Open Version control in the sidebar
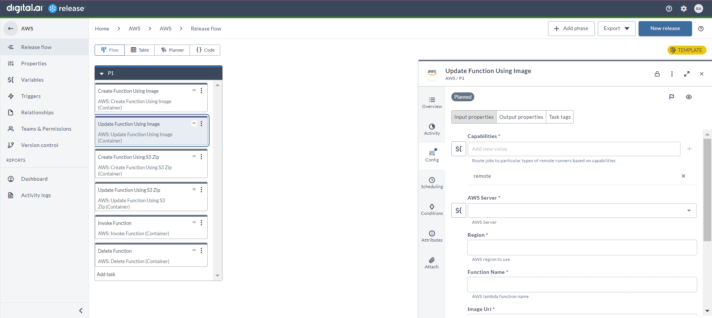 tap(44, 145)
